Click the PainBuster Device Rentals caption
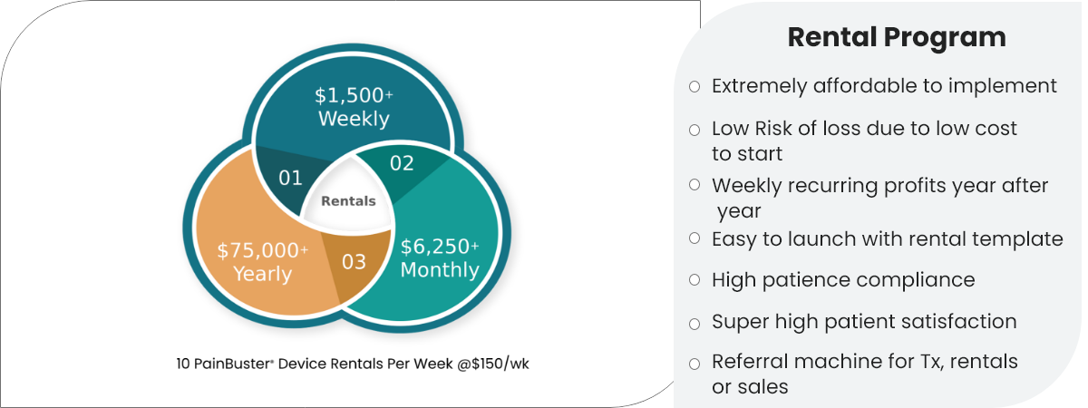Image resolution: width=1088 pixels, height=408 pixels. (359, 364)
